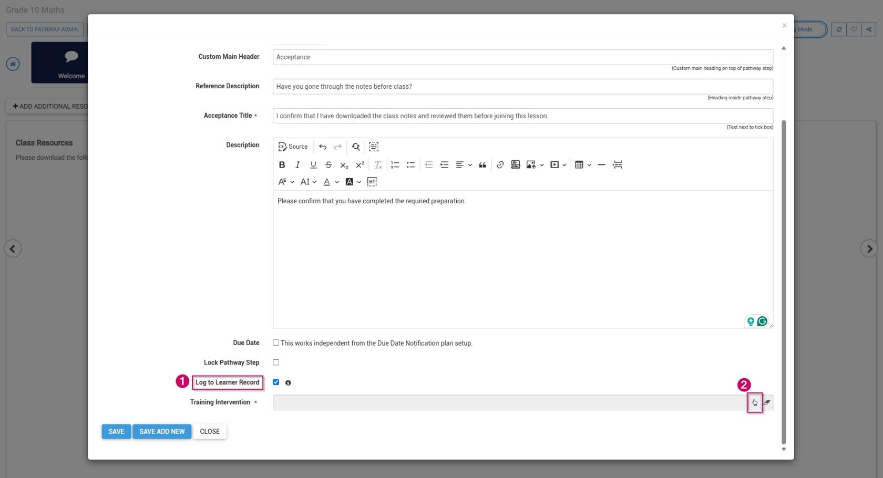Toggle italic formatting

pyautogui.click(x=297, y=165)
